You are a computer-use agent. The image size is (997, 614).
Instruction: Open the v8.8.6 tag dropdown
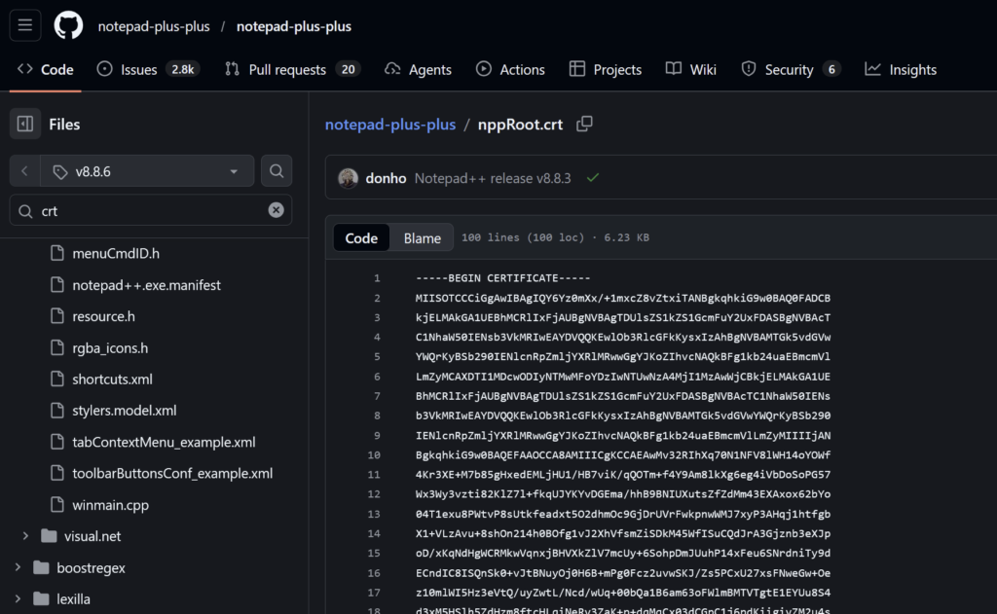[146, 171]
